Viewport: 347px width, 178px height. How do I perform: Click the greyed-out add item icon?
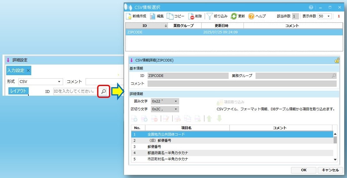[134, 118]
